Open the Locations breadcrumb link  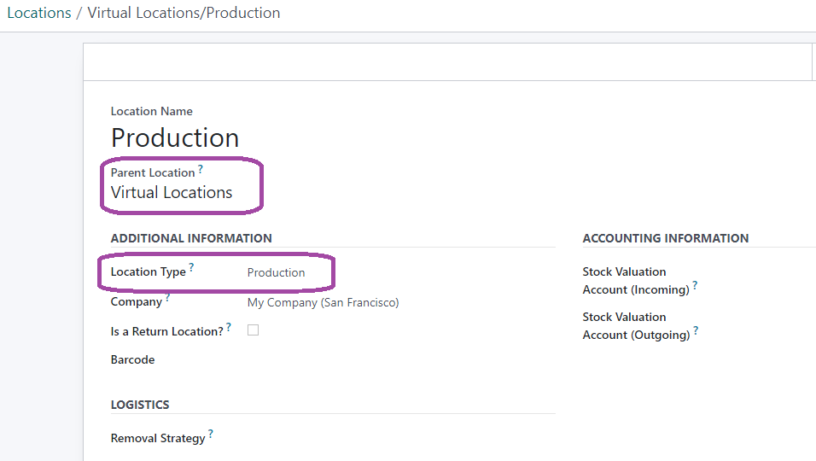tap(39, 13)
